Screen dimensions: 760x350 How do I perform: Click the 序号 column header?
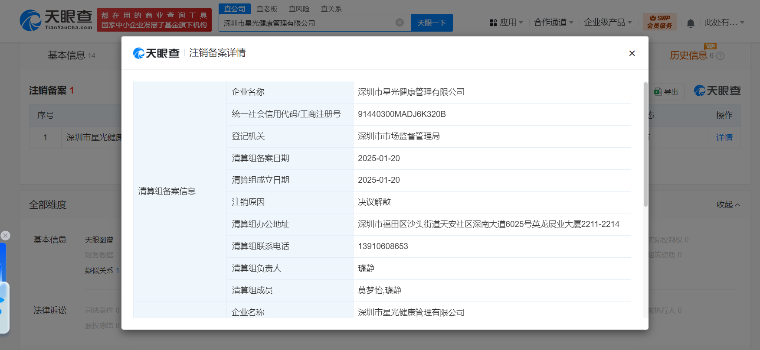46,116
